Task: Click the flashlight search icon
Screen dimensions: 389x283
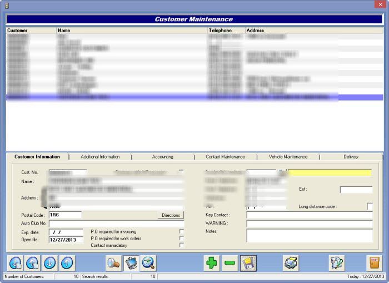Action: point(113,263)
